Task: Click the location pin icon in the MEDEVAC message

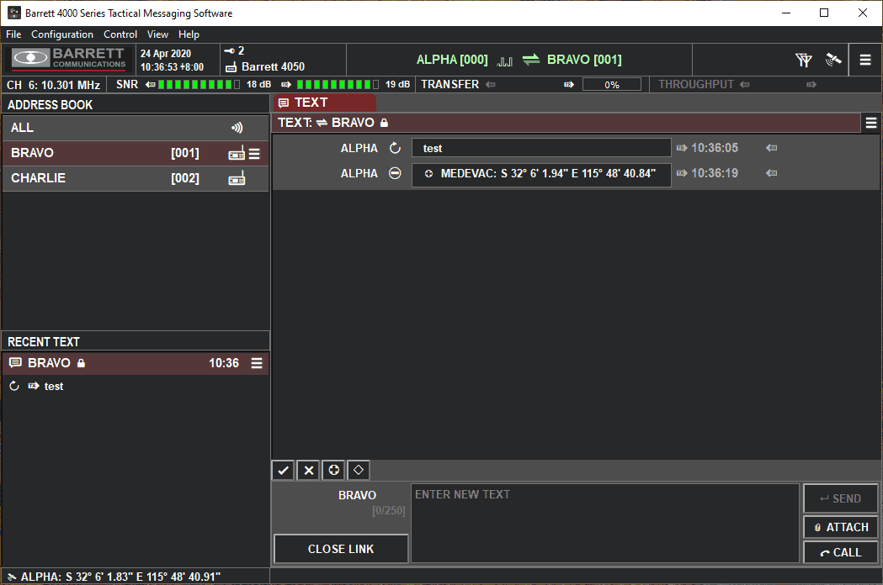Action: click(428, 174)
